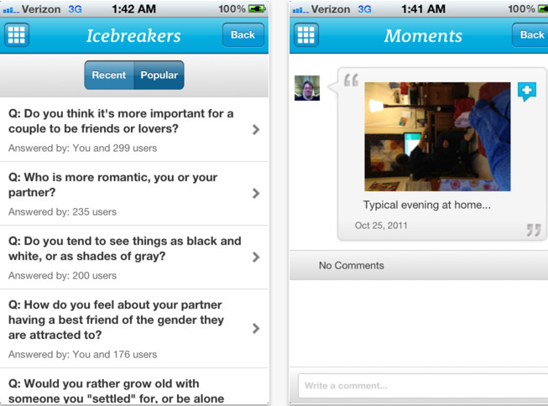Open chevron for best friend gender question
Screen dimensions: 548x406
[256, 329]
